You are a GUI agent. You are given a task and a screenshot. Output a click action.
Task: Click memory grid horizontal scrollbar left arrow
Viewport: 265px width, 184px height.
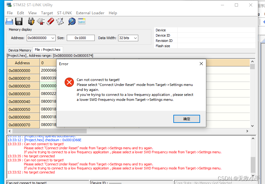[x=10, y=131]
